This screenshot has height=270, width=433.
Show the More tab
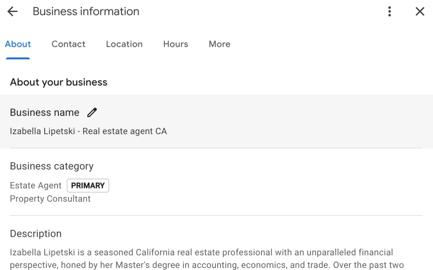(x=219, y=44)
